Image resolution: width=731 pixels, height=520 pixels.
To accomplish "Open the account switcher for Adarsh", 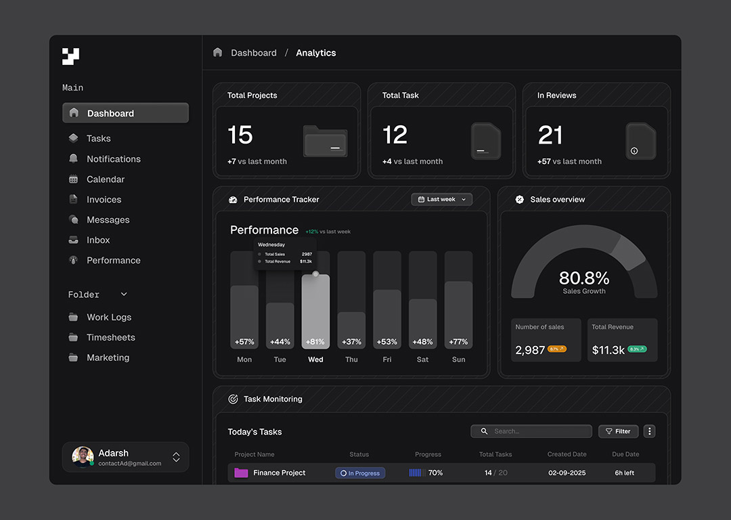I will tap(175, 456).
